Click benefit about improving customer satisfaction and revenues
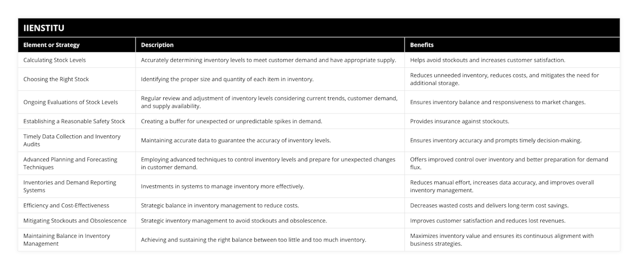Screen dimensions: 638x269 tap(488, 220)
